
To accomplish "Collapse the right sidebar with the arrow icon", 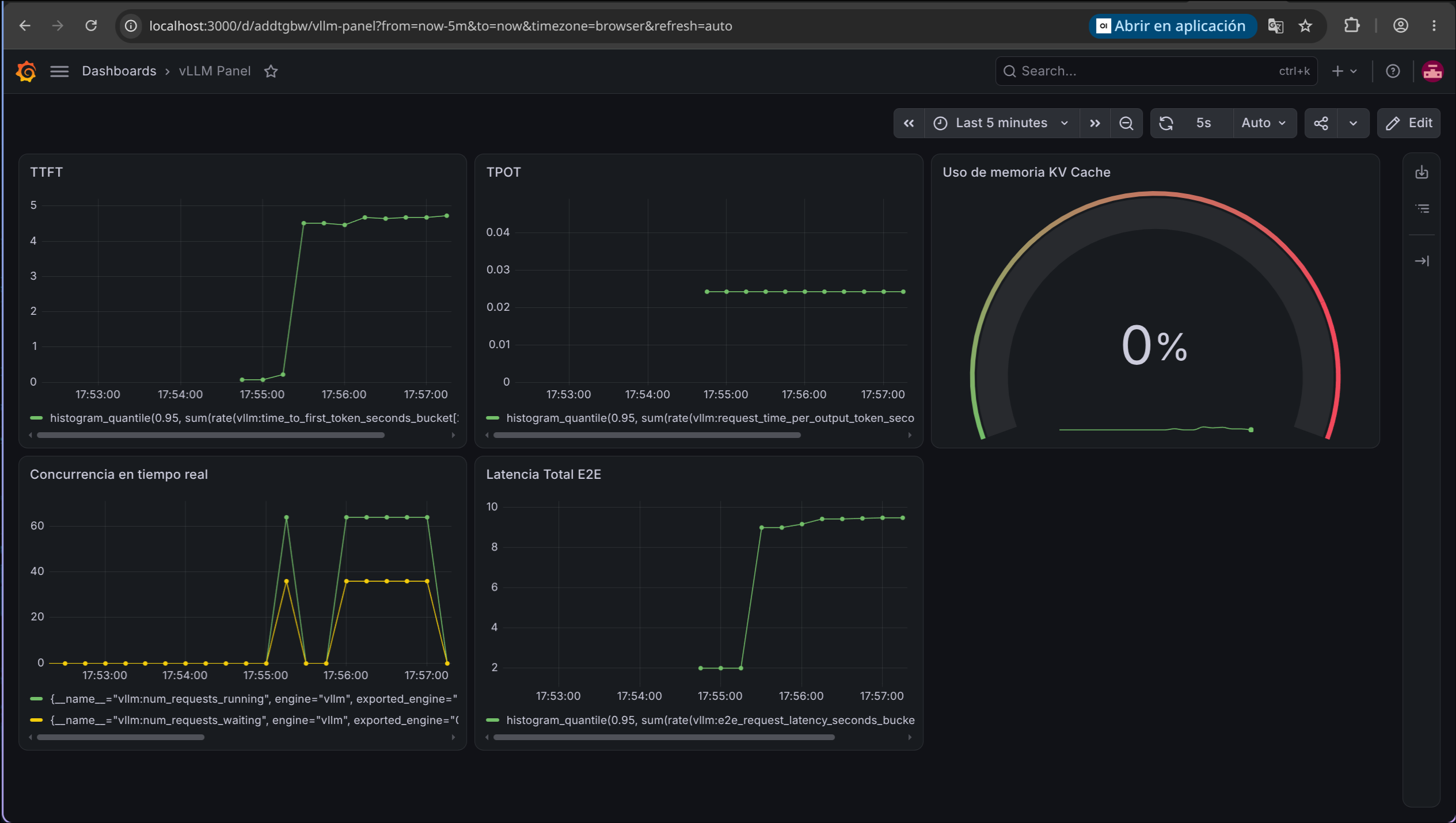I will (x=1422, y=261).
